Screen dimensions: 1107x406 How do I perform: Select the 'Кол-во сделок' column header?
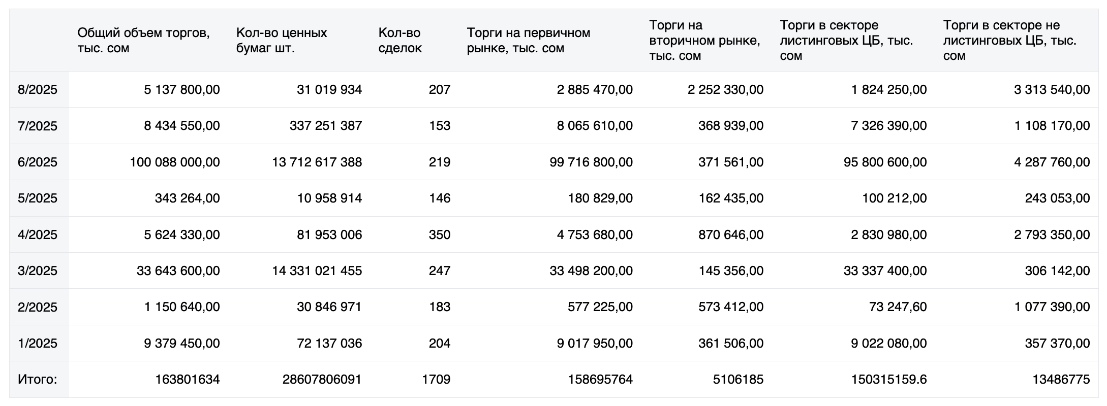pyautogui.click(x=400, y=41)
